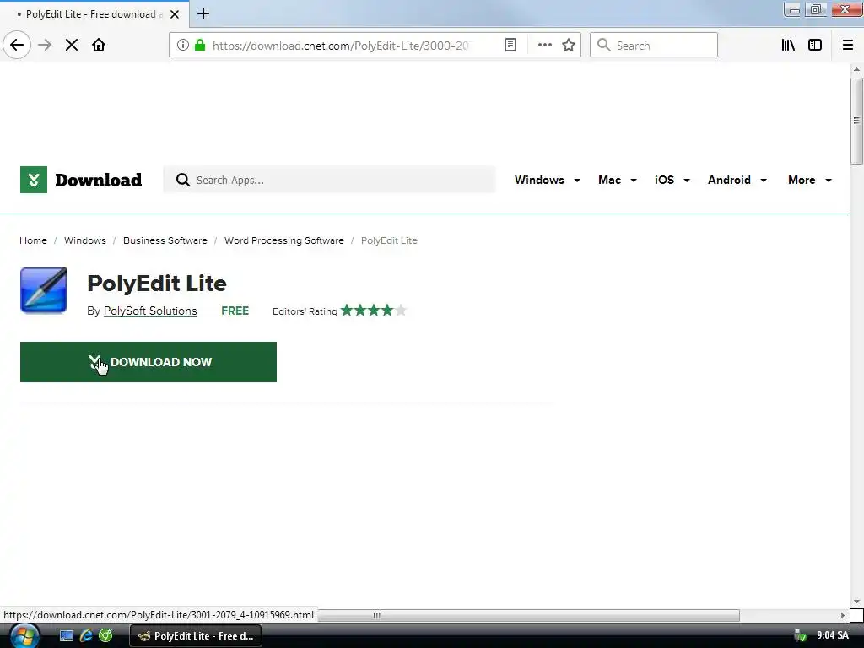Select the PolyEdit Lite browser tab
Viewport: 864px width, 648px height.
(94, 14)
